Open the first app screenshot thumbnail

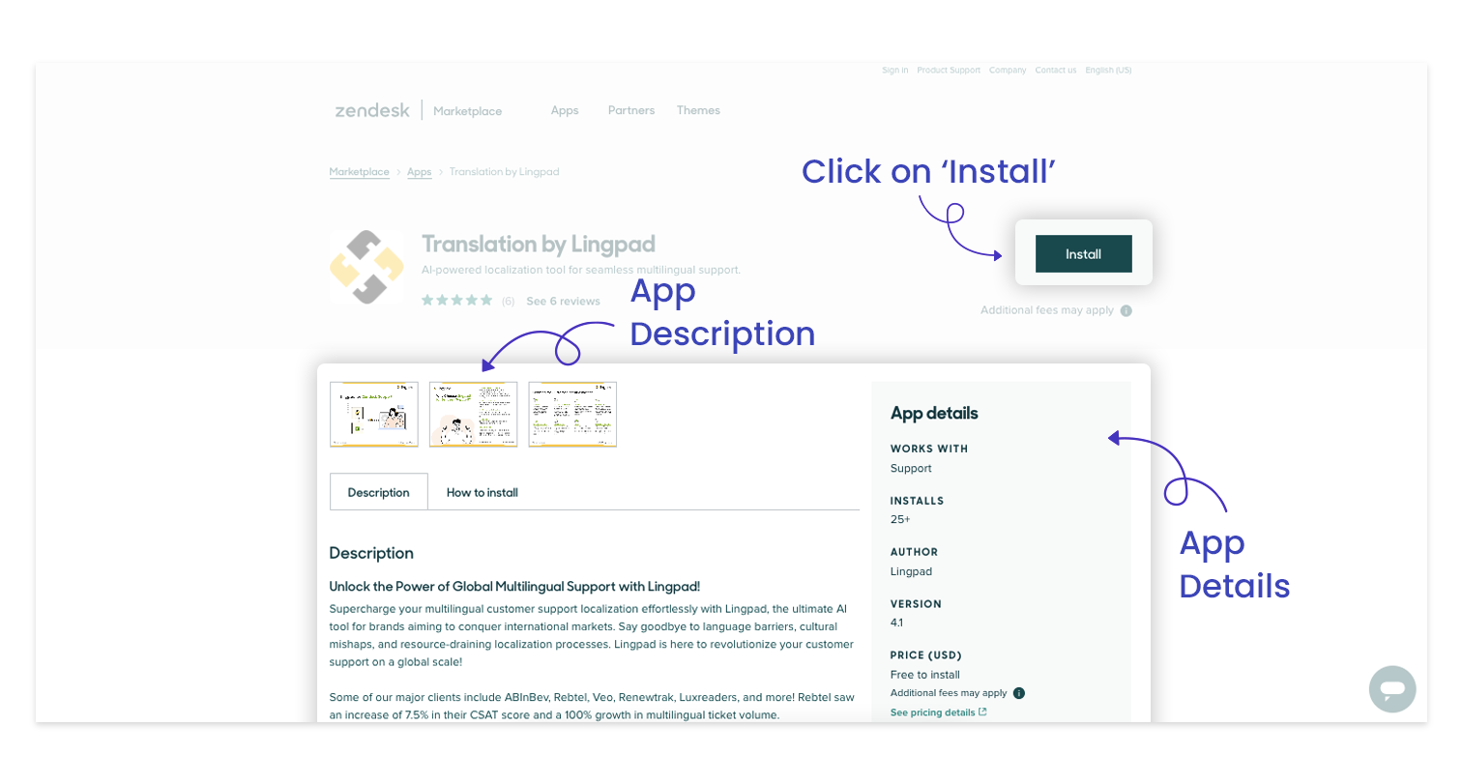click(x=374, y=414)
